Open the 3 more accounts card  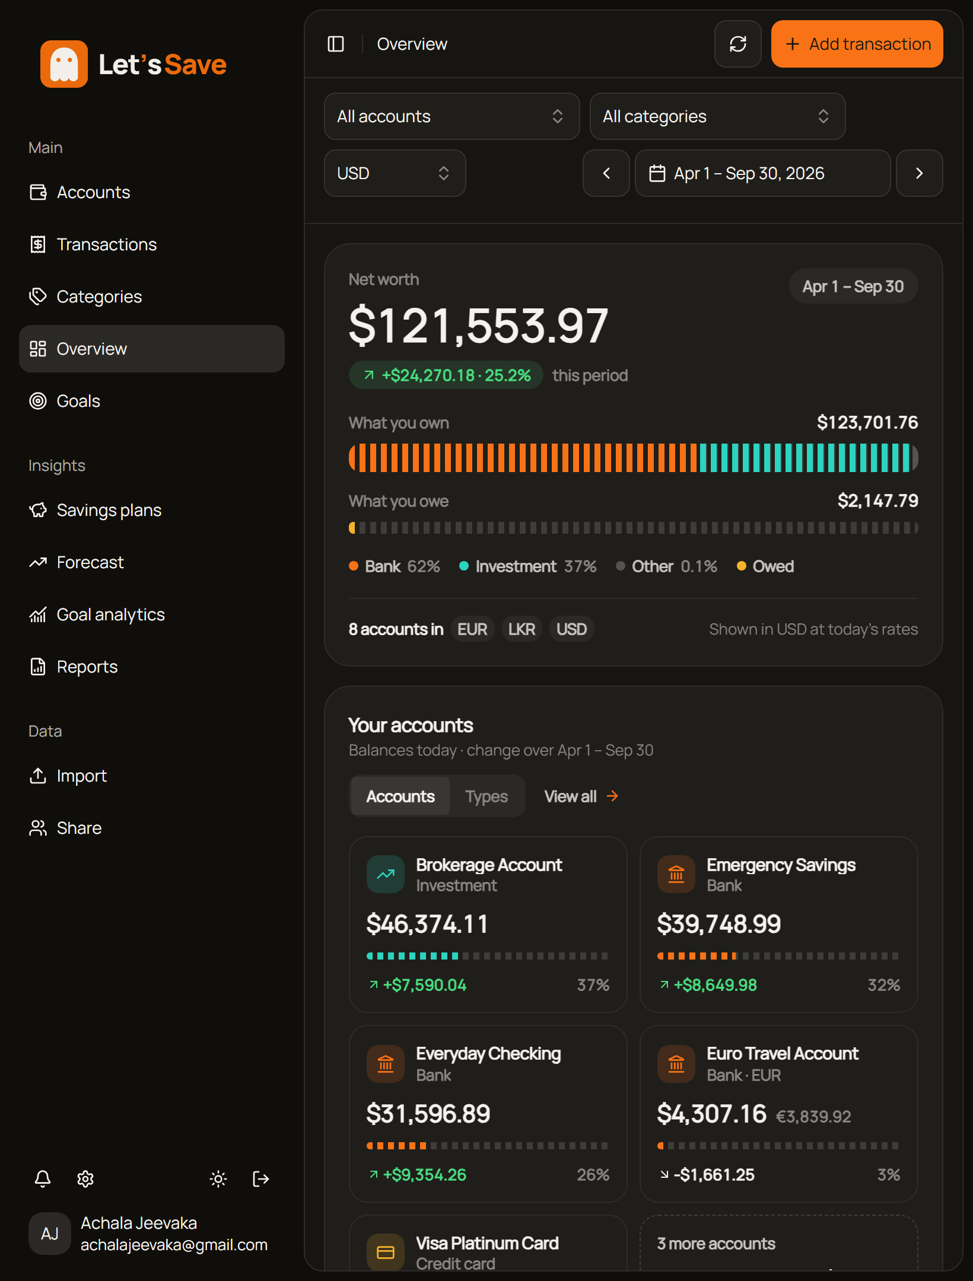[x=778, y=1243]
